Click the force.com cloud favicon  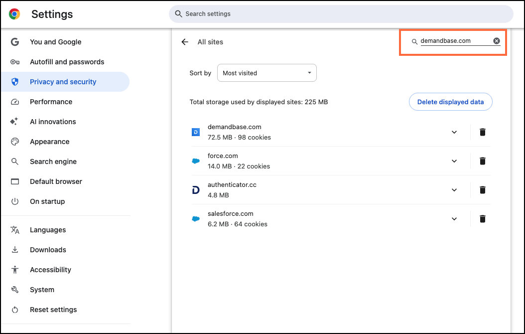(x=196, y=161)
